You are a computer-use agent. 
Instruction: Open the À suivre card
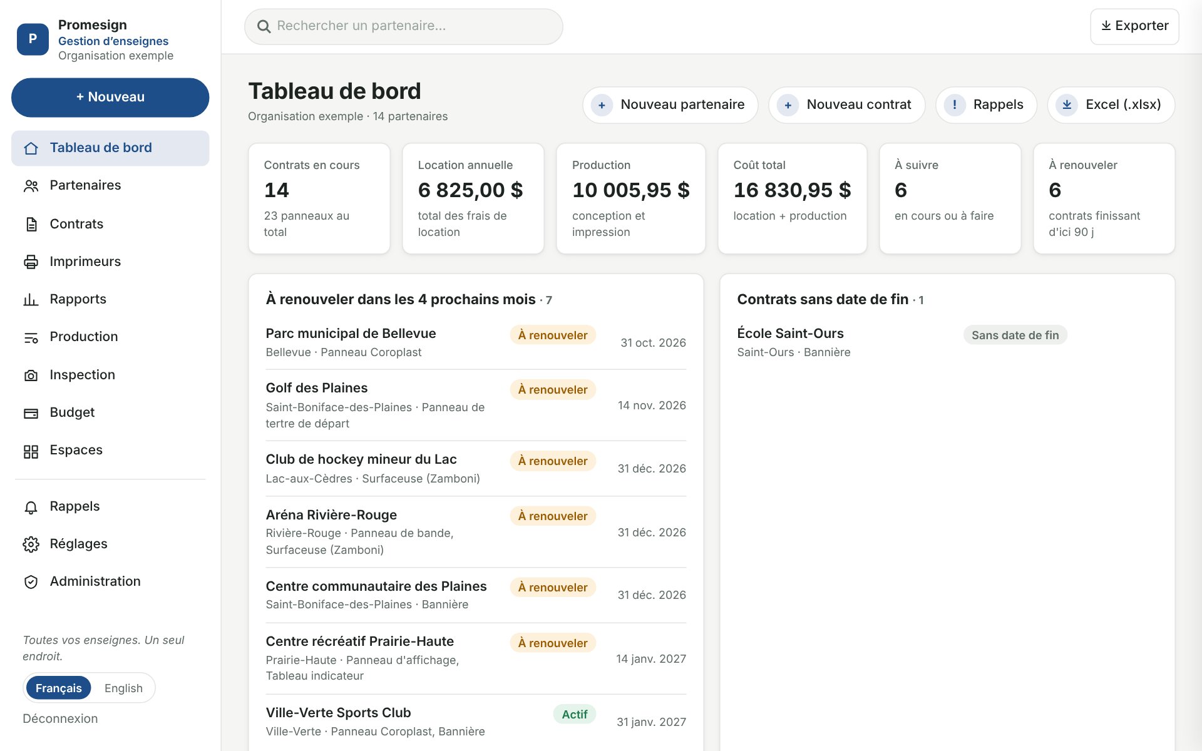(x=950, y=198)
